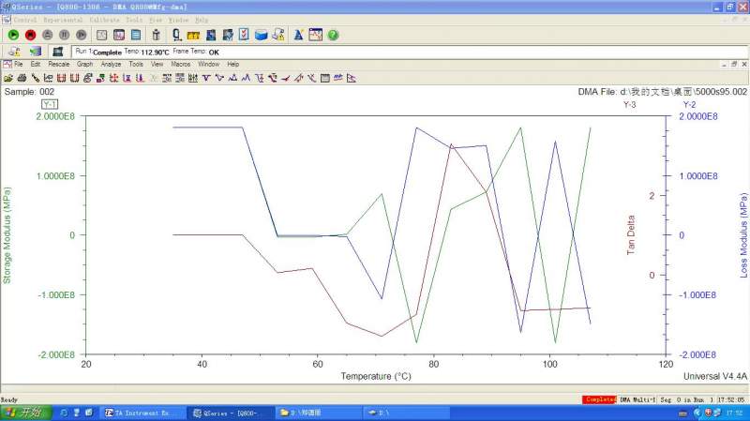Open grayed Control menu in top bar
750x421 pixels.
coord(25,20)
